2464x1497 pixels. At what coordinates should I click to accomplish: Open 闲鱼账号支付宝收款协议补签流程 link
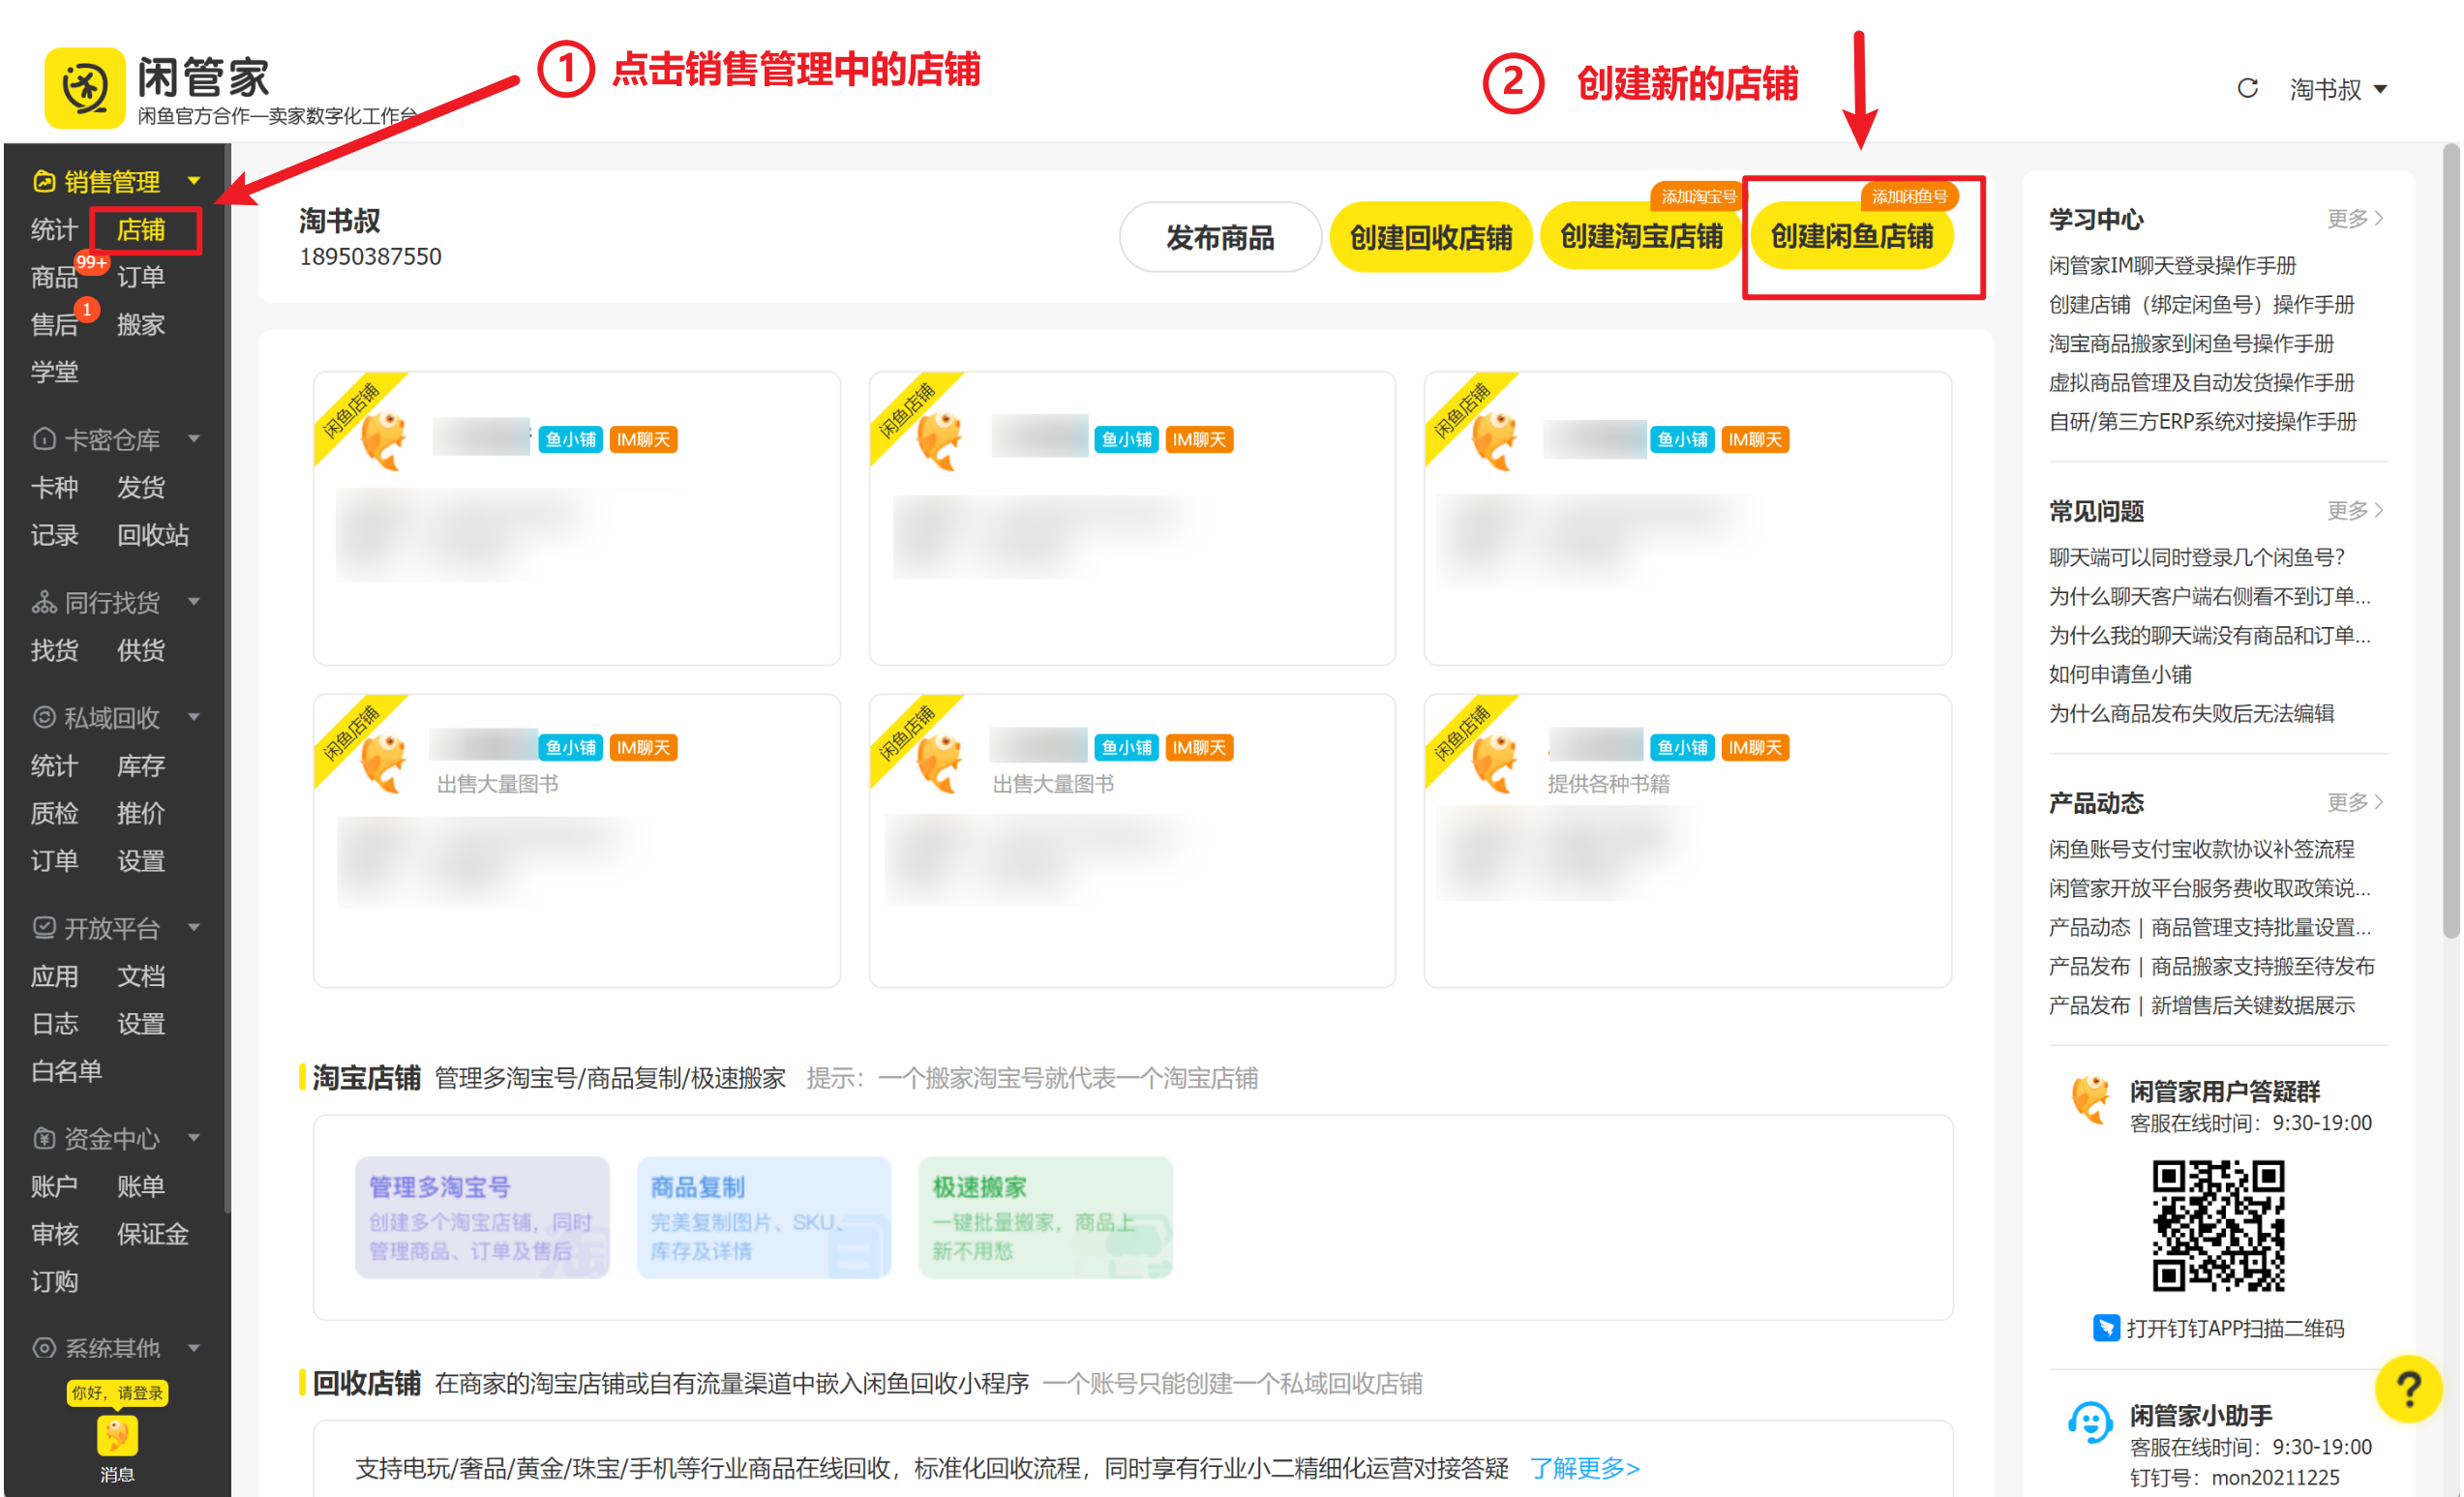pos(2201,849)
